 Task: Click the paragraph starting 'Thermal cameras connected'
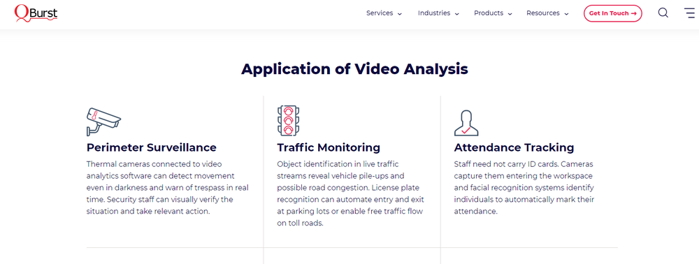point(168,187)
